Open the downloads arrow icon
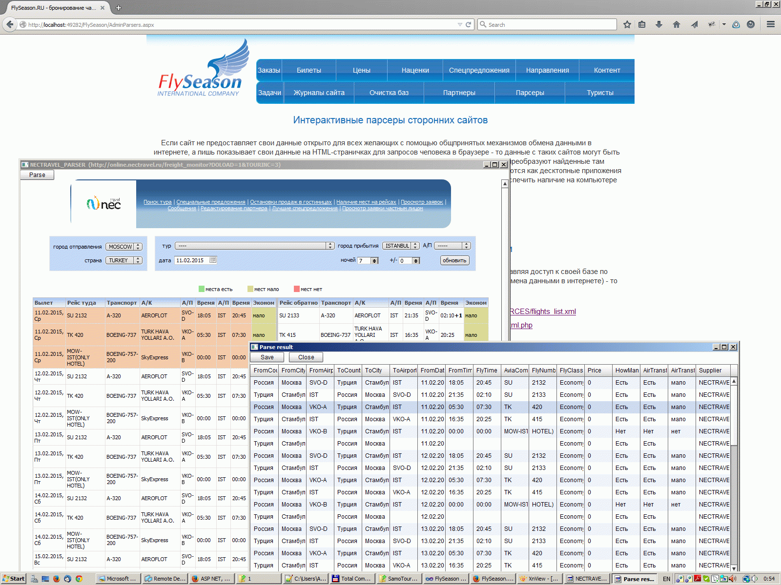This screenshot has width=781, height=585. [x=659, y=24]
